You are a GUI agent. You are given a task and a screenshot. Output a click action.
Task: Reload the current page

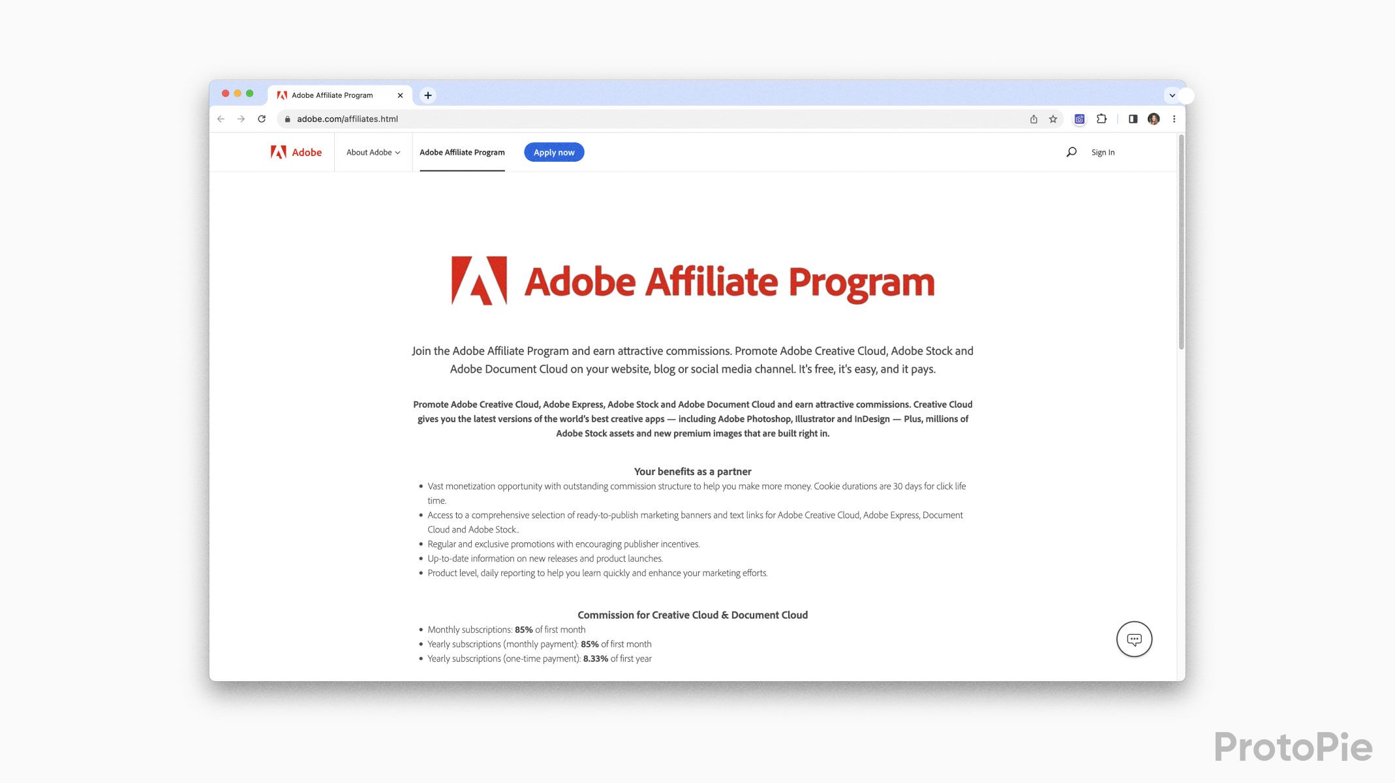point(262,119)
